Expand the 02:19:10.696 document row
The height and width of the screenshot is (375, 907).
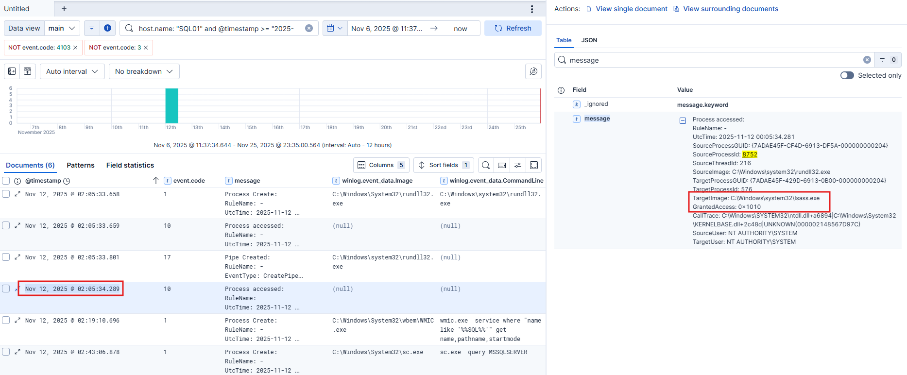tap(17, 320)
